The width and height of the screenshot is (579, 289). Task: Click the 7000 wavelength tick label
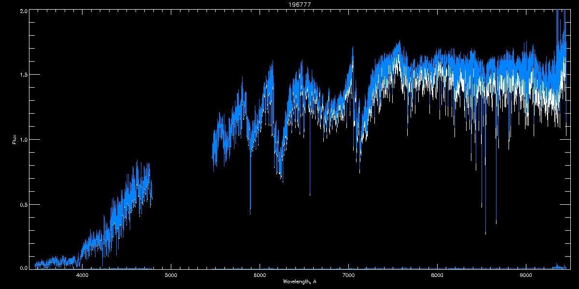coord(348,275)
